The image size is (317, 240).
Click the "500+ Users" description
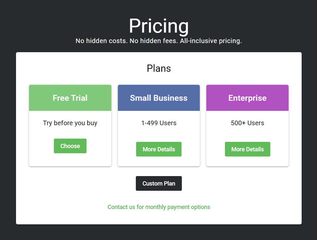point(247,123)
